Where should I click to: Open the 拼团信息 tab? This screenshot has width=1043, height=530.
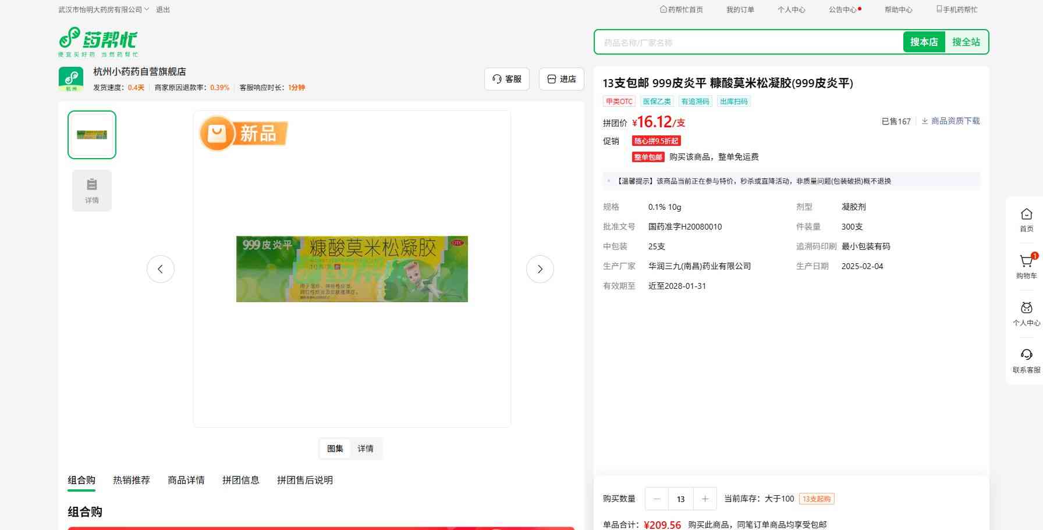click(241, 480)
